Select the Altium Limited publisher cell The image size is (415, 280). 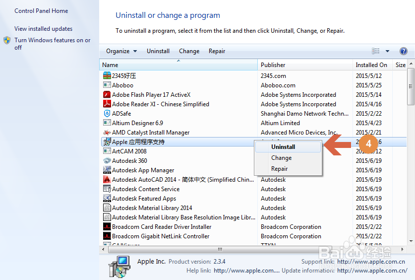pyautogui.click(x=280, y=123)
